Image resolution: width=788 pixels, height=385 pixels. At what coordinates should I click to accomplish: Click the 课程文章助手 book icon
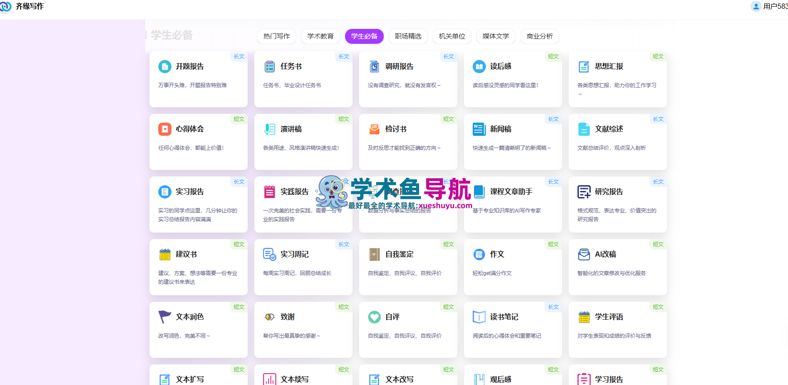[479, 192]
